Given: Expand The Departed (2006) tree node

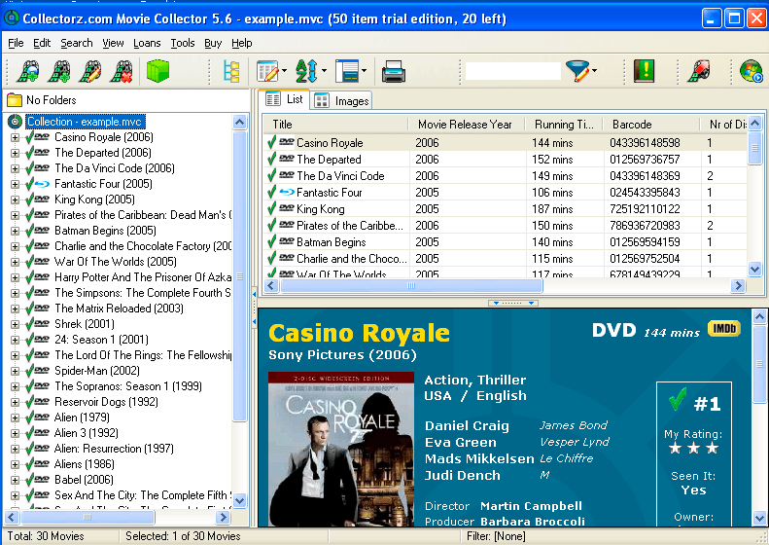Looking at the screenshot, I should 15,153.
